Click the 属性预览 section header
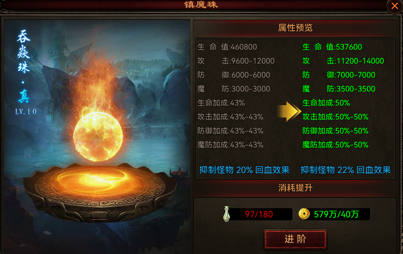This screenshot has width=403, height=254. (x=295, y=27)
